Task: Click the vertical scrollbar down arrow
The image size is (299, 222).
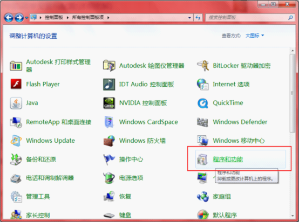Action: point(293,216)
